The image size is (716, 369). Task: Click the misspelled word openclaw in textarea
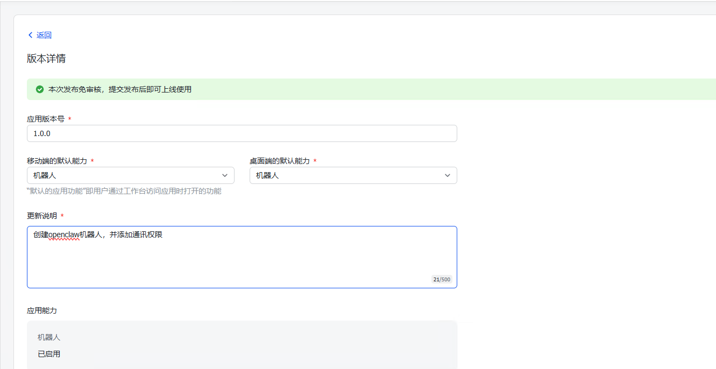(63, 235)
